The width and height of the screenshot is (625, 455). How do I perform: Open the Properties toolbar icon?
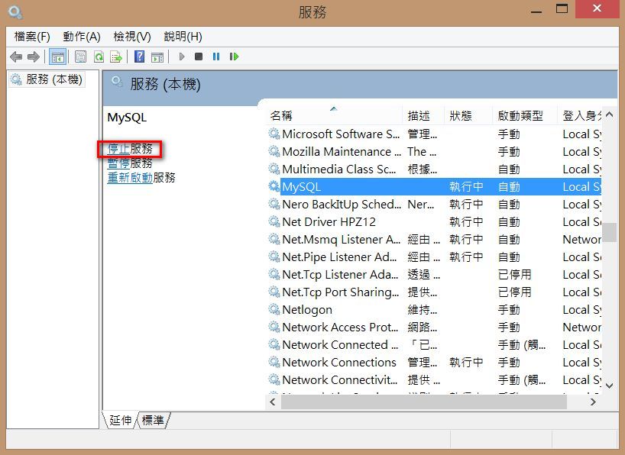[80, 56]
